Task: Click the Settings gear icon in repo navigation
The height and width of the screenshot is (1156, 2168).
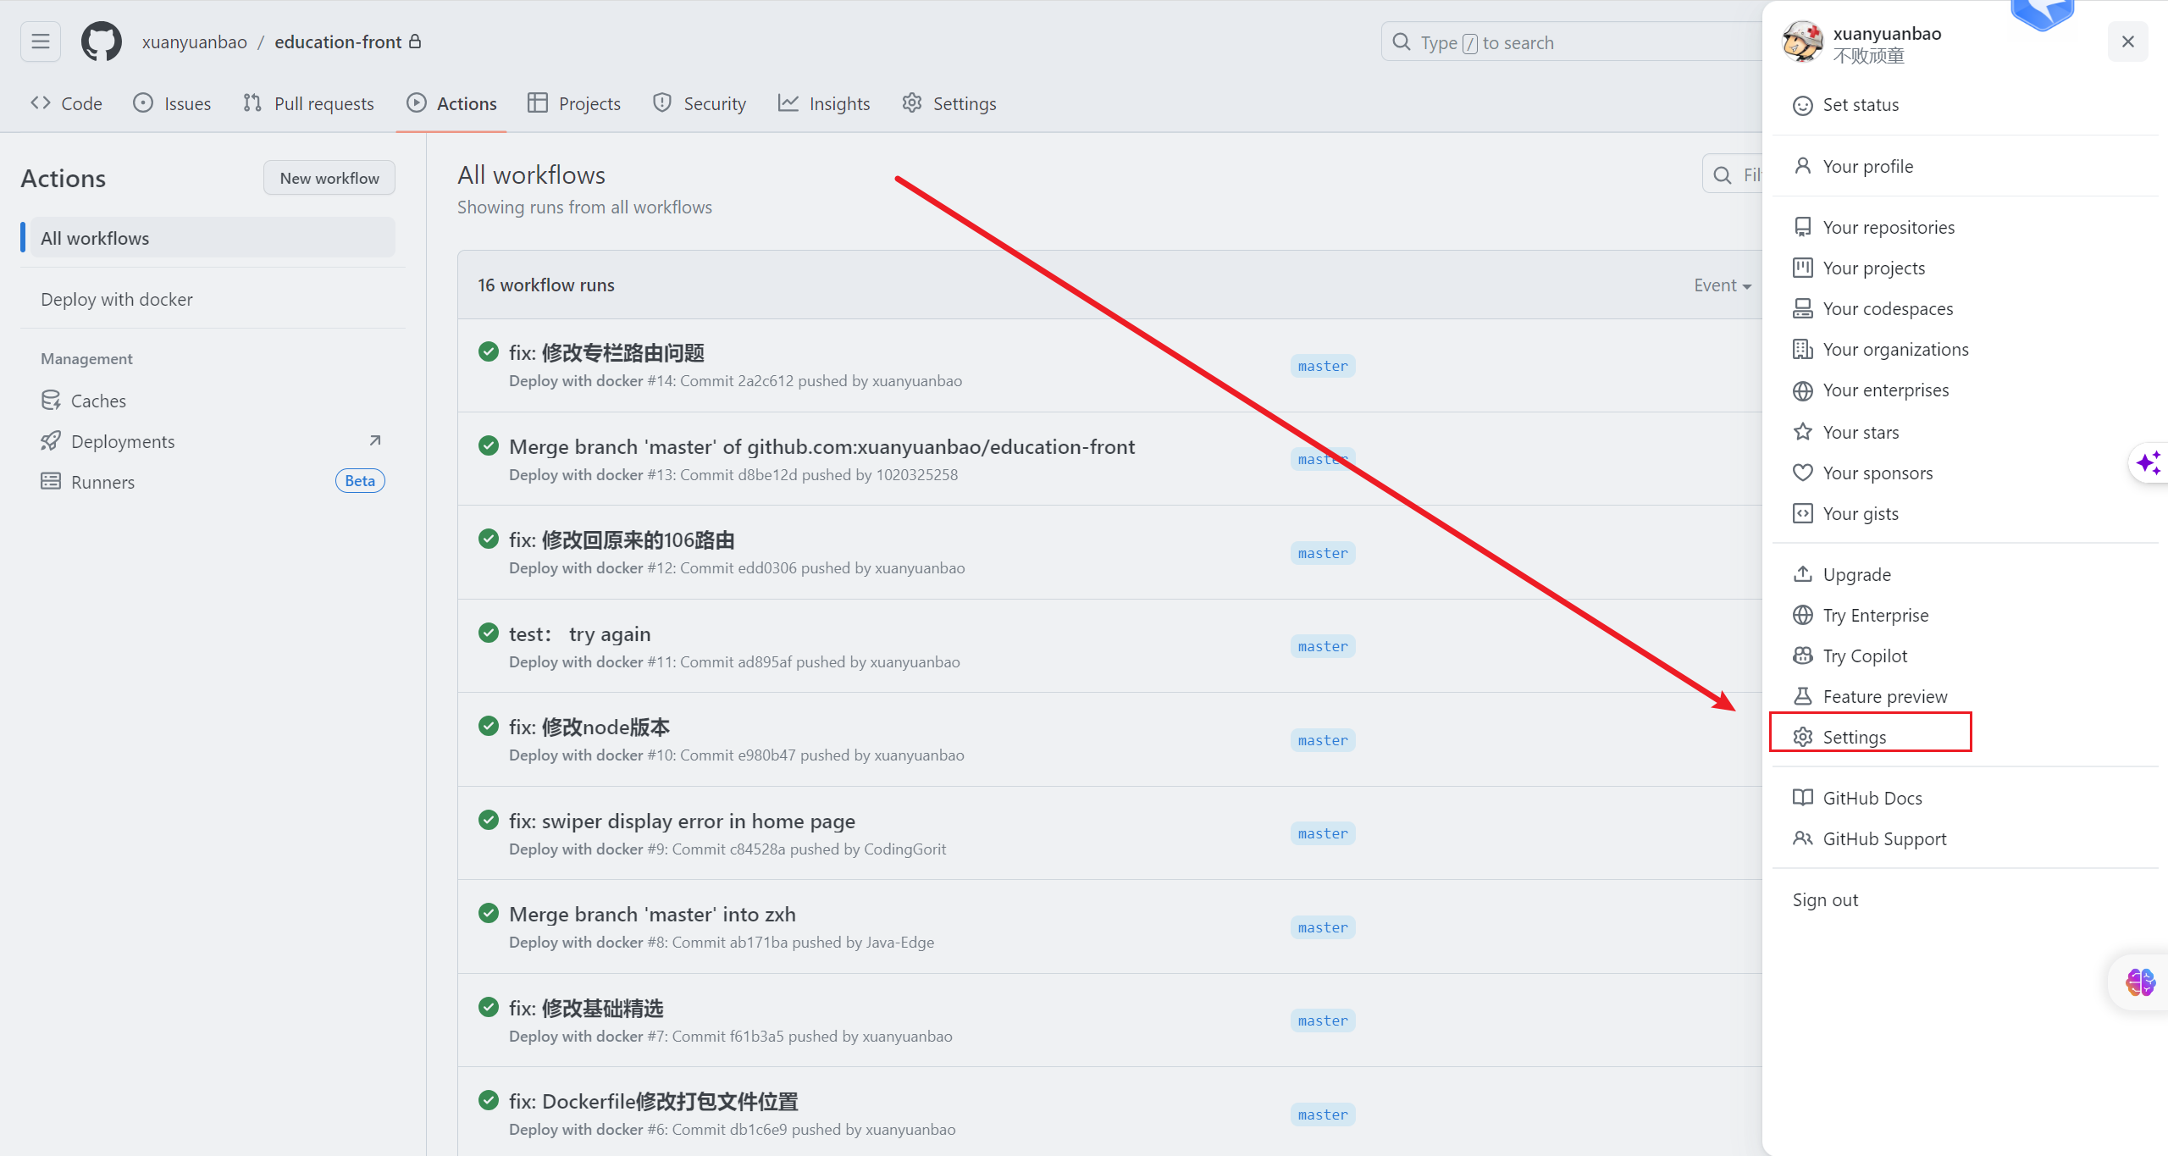Action: (911, 102)
